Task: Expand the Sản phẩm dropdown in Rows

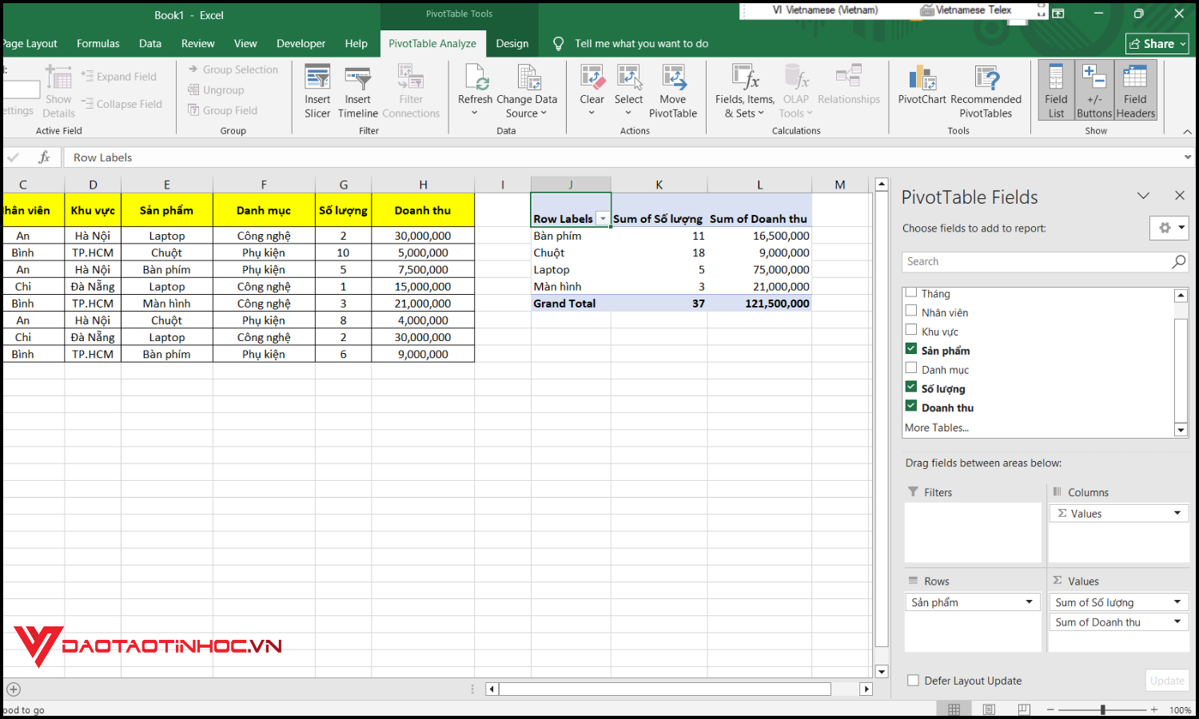Action: coord(1028,602)
